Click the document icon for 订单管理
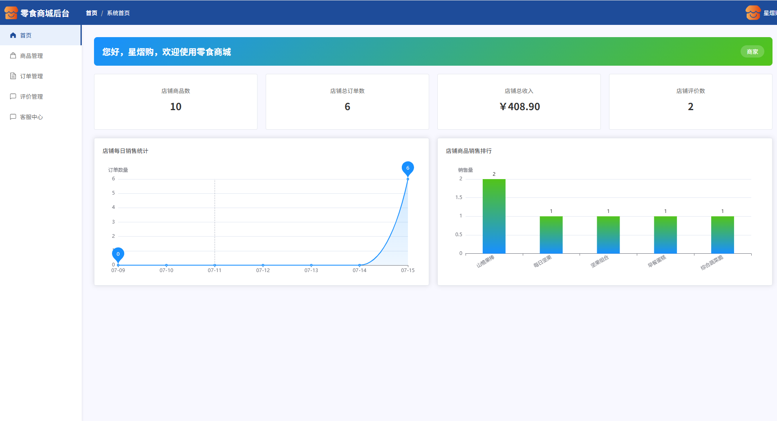Screen dimensions: 777x421 pos(13,76)
